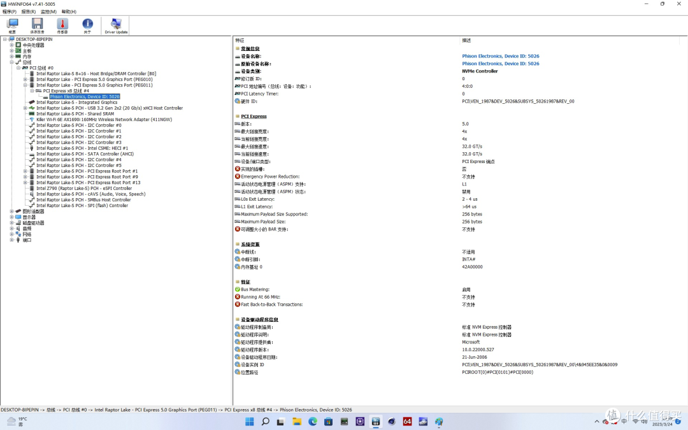Show hidden tray icons chevron
Screen dimensions: 688x430
tap(597, 422)
